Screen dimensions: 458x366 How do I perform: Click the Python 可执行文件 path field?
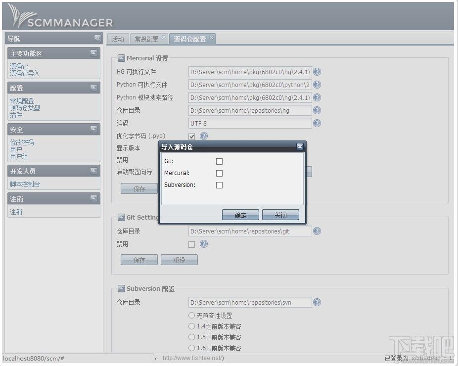[250, 85]
